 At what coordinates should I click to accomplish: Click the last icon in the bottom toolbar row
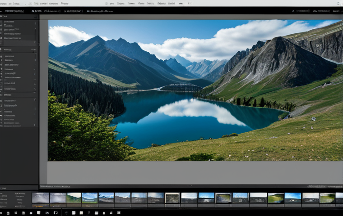(x=119, y=212)
